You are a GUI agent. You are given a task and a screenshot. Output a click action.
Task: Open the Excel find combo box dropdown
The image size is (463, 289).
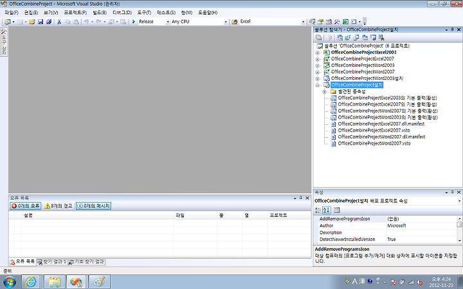point(303,22)
